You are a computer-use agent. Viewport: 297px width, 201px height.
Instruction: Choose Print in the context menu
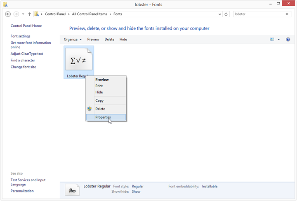pos(99,86)
